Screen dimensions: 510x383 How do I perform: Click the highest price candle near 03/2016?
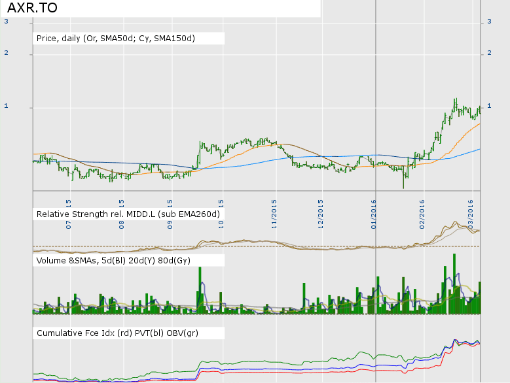coord(454,103)
